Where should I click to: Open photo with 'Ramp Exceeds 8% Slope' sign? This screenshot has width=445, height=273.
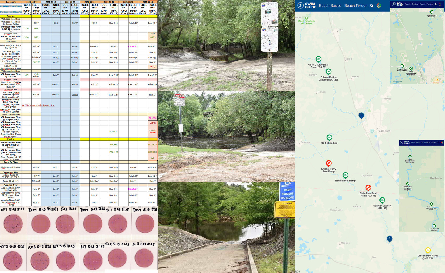(226, 228)
